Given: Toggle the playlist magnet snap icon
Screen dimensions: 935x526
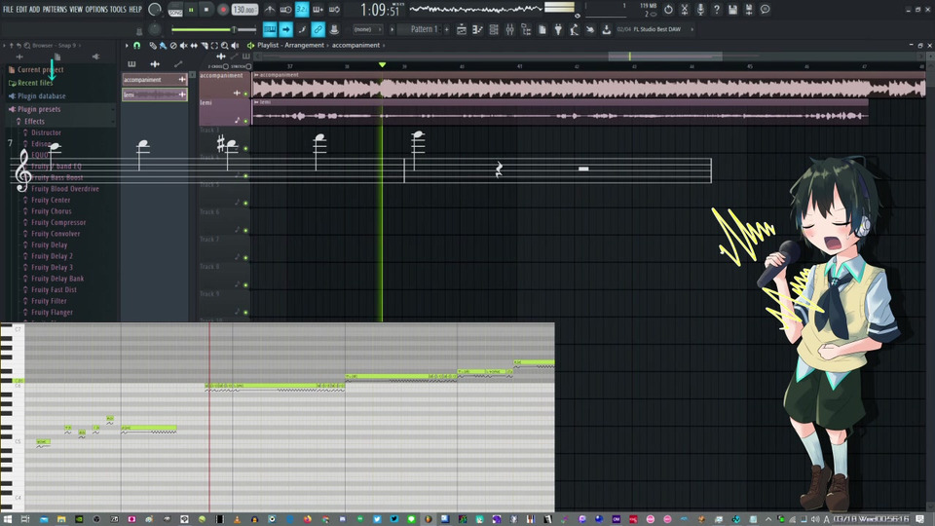Looking at the screenshot, I should 136,46.
